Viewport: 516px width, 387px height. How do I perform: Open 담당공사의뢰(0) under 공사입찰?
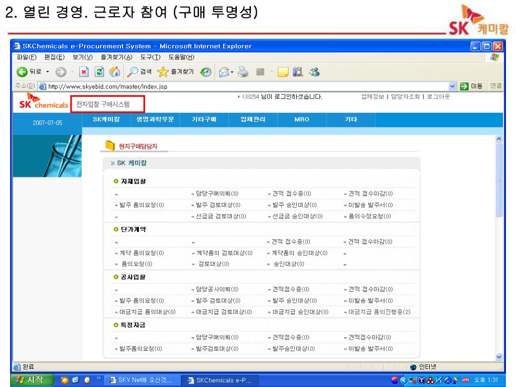tap(217, 289)
